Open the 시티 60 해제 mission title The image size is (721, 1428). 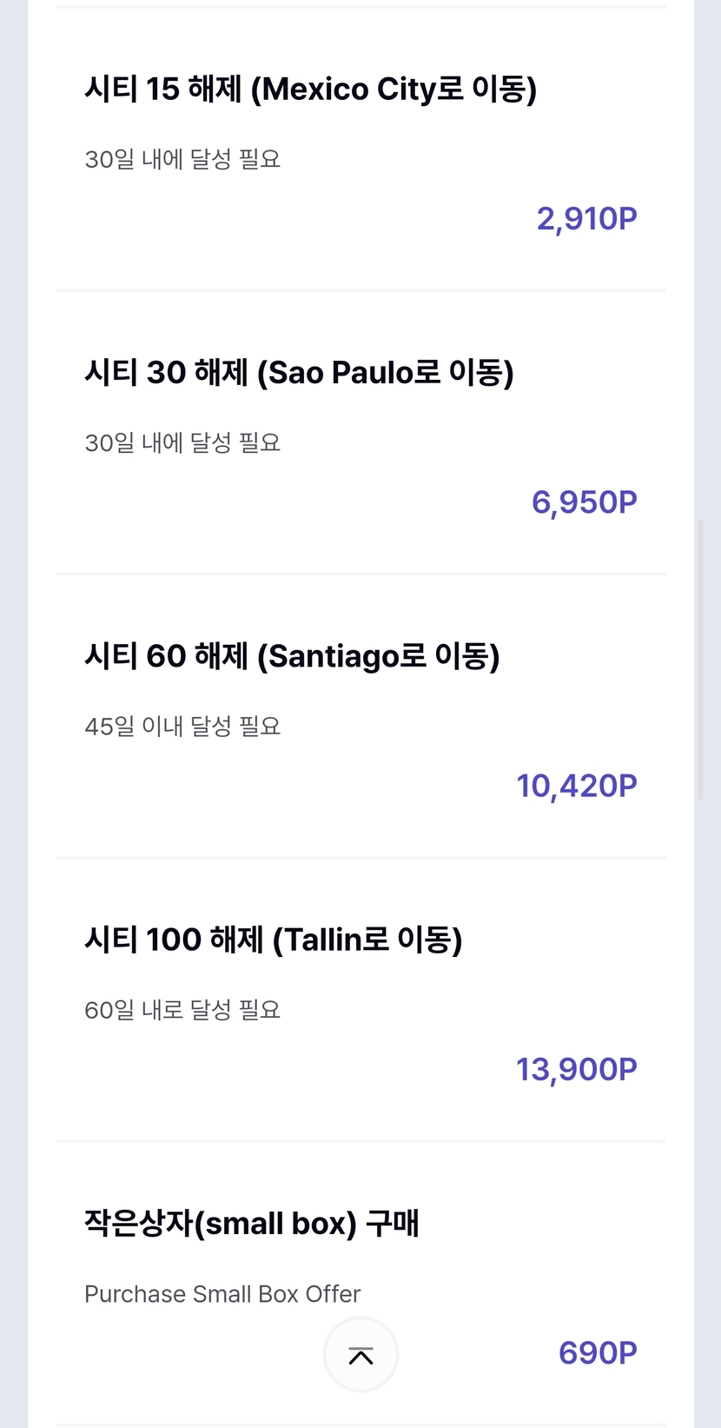[x=166, y=656]
